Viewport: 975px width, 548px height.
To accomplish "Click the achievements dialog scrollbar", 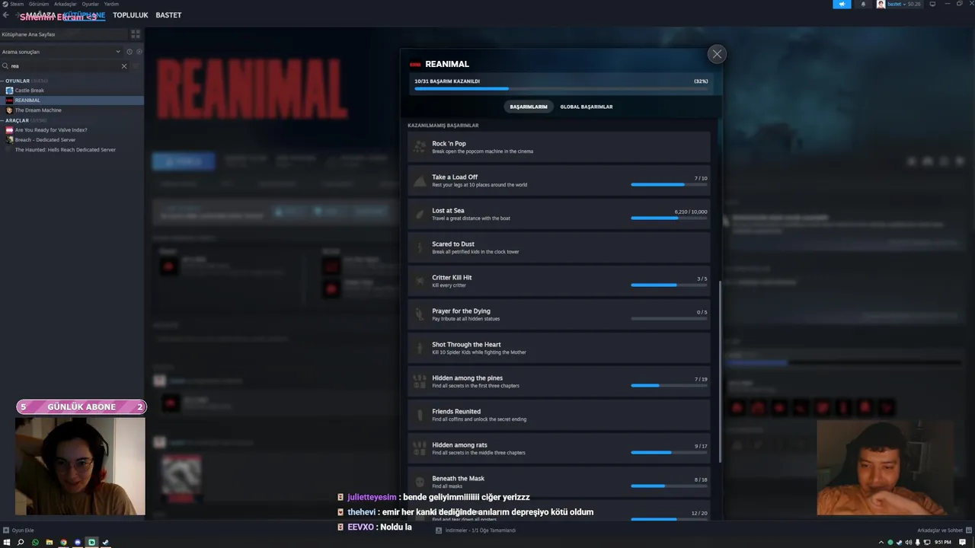I will pyautogui.click(x=721, y=371).
